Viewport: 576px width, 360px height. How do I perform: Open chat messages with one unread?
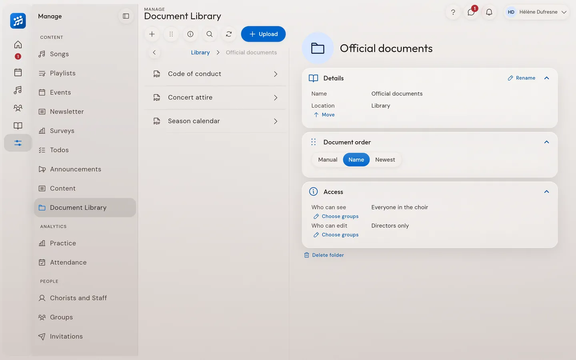pos(471,12)
